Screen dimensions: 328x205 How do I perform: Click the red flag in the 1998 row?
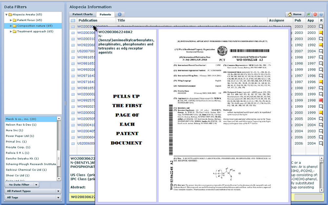321,100
